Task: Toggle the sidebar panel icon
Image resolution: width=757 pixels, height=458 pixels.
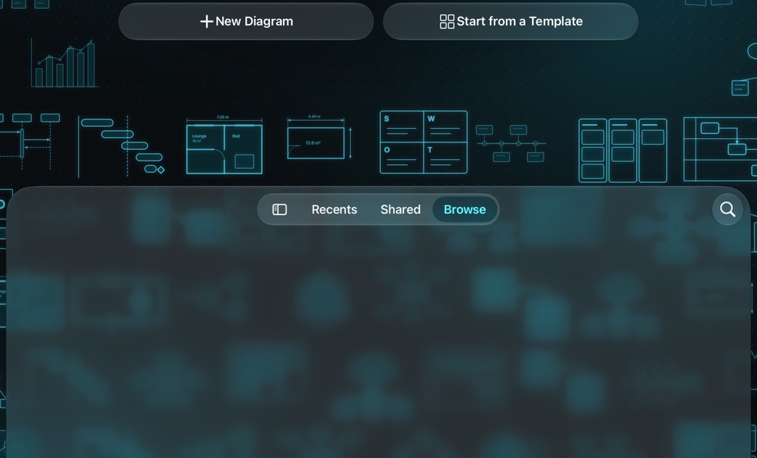Action: tap(280, 209)
